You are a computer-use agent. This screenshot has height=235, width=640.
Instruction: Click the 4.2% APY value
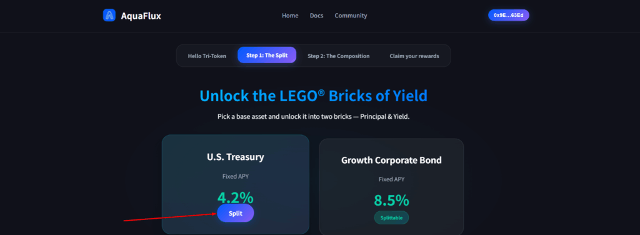[x=235, y=197]
